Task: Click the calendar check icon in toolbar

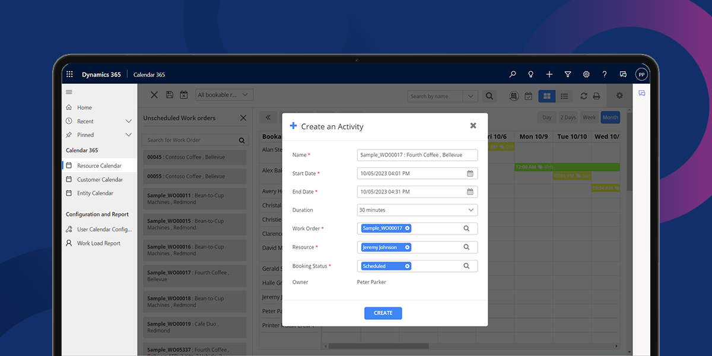Action: (528, 96)
